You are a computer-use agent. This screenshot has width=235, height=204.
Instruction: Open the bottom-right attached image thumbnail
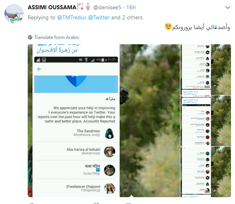(x=206, y=172)
